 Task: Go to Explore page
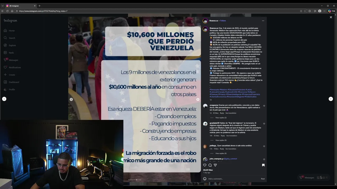click(x=9, y=45)
